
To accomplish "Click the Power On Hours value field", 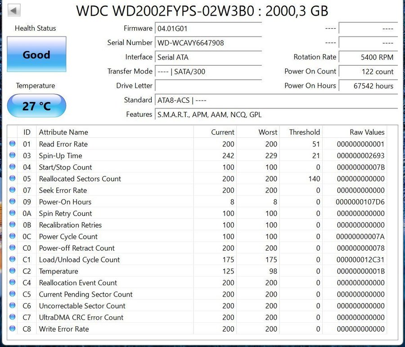I will (368, 86).
